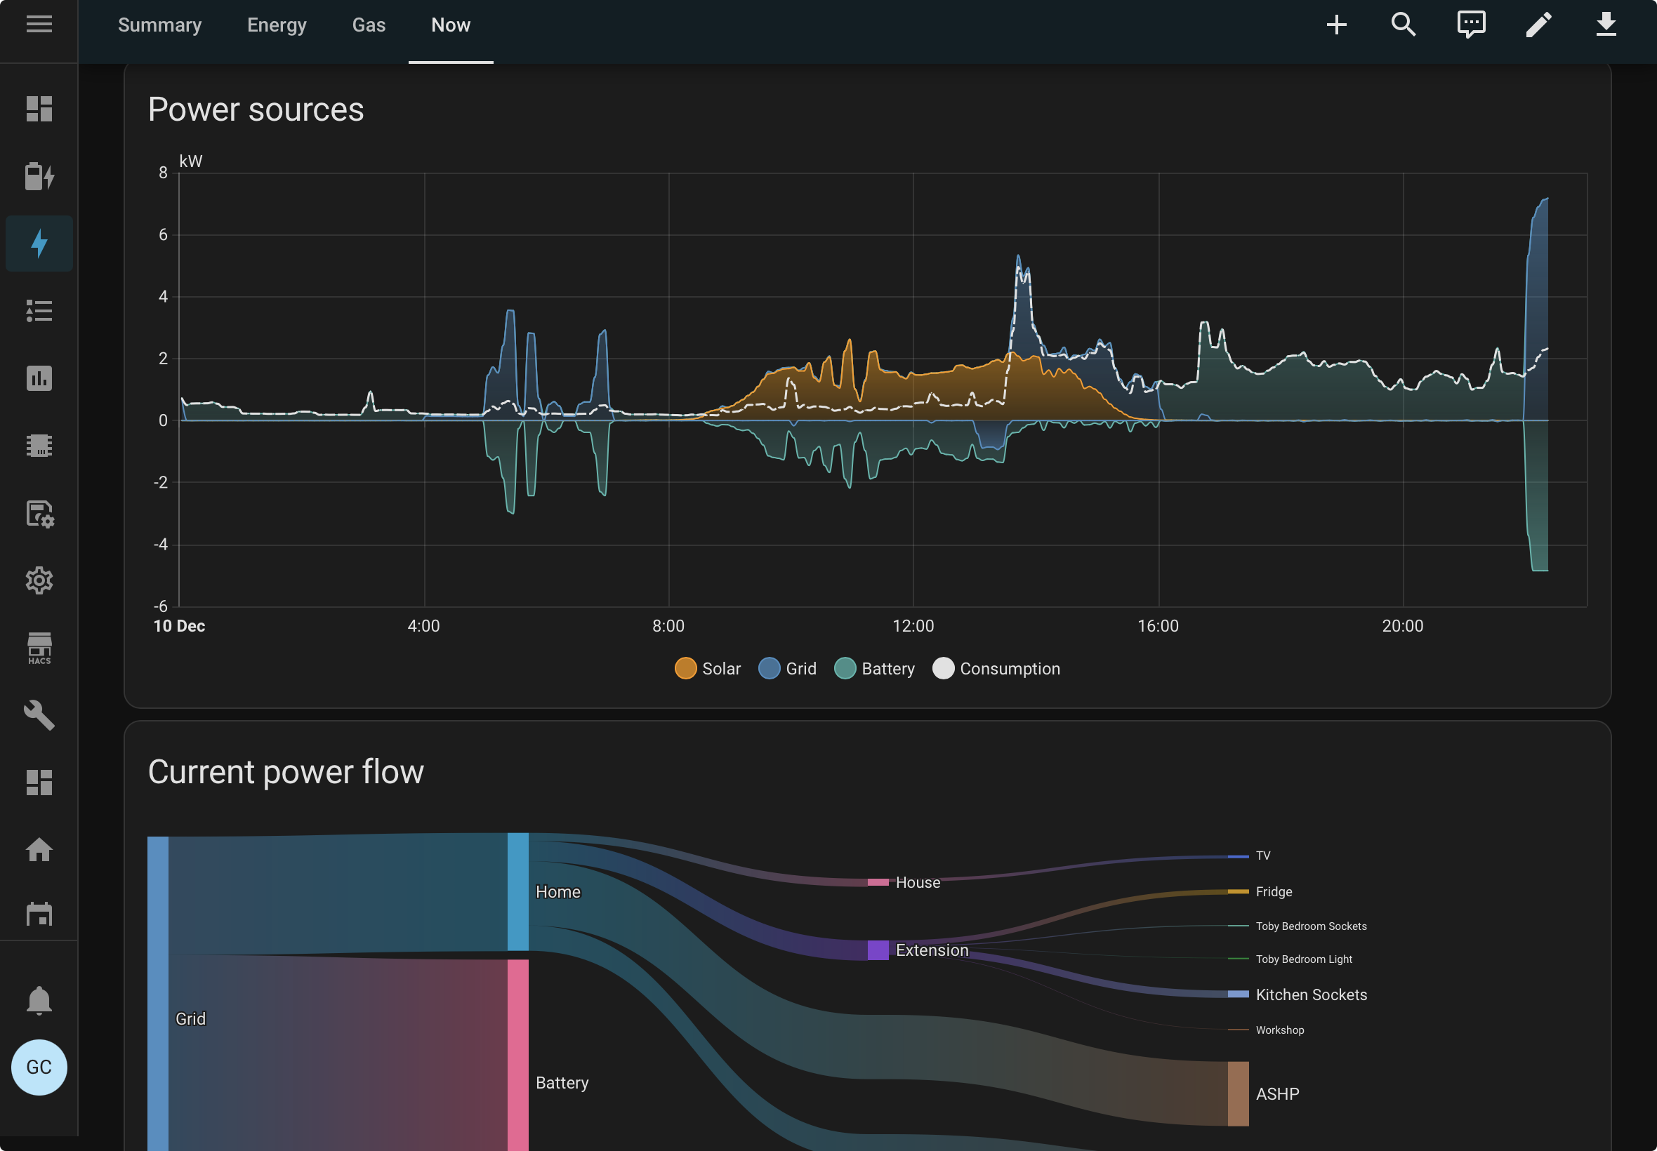This screenshot has width=1657, height=1151.
Task: Click the ASHP node in power flow
Action: click(1238, 1093)
